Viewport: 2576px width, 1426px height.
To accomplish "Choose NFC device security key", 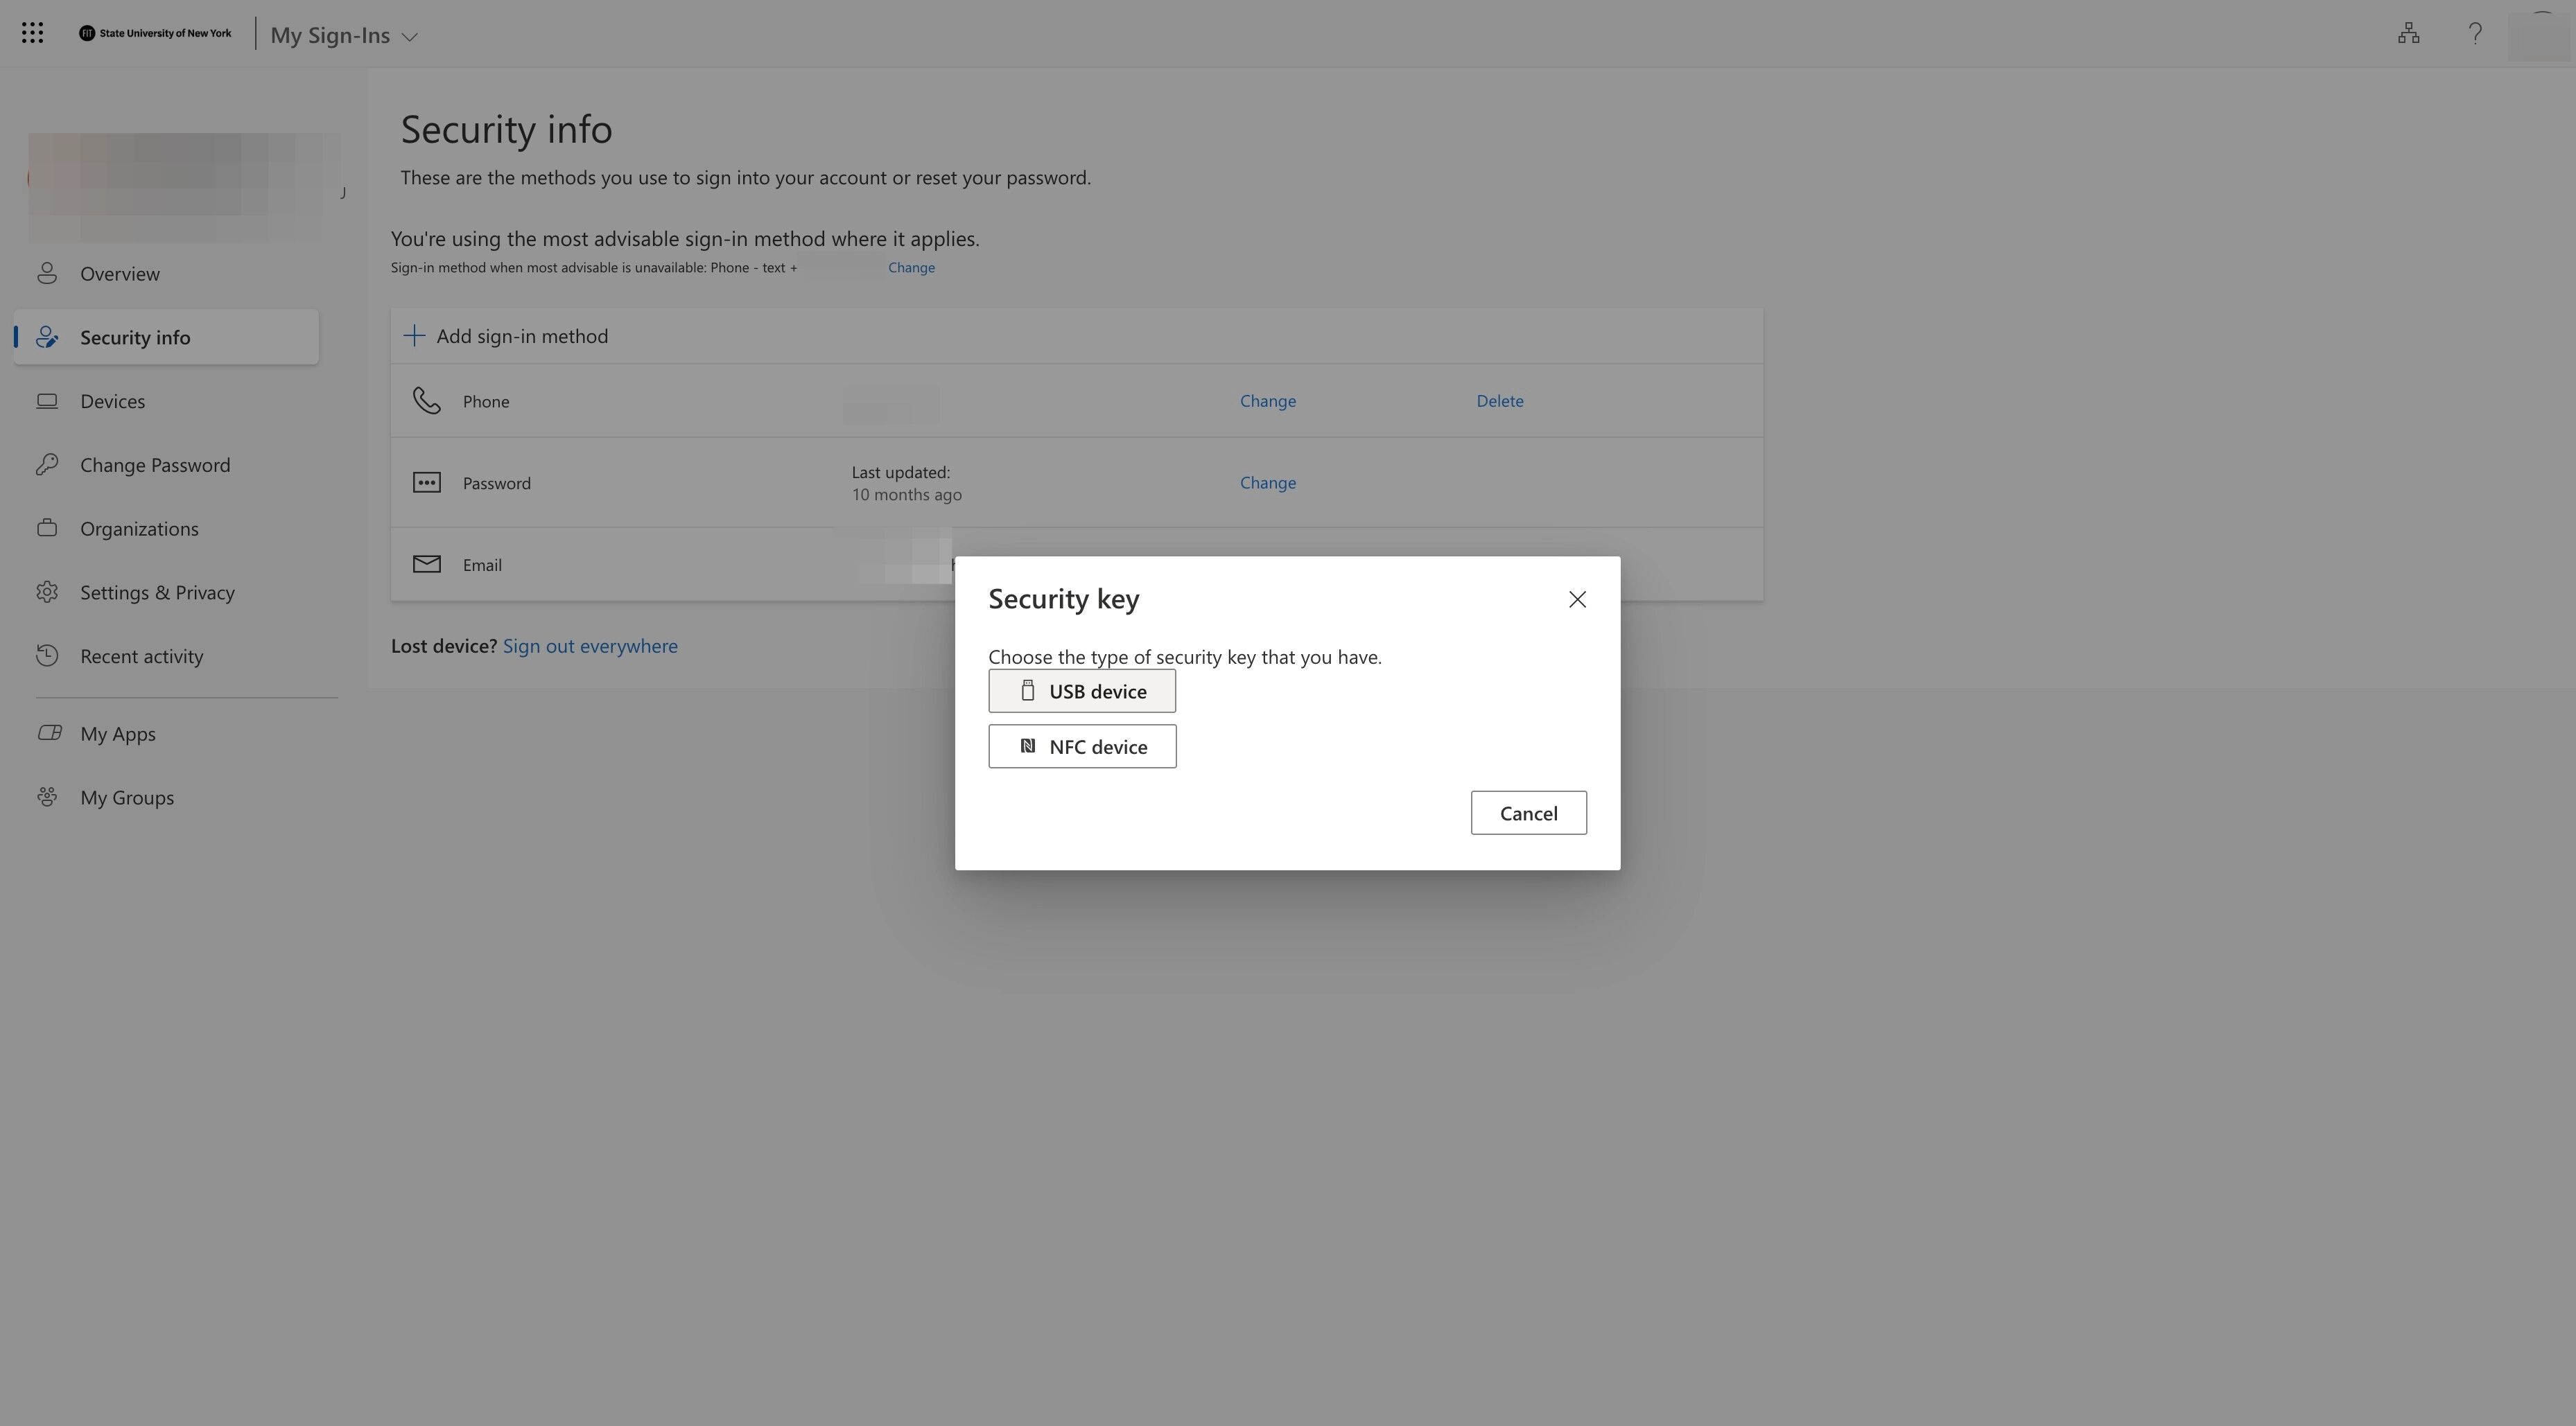I will (1082, 746).
